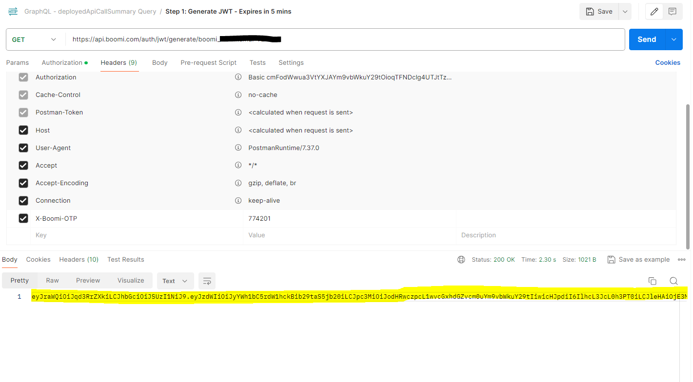The height and width of the screenshot is (382, 693).
Task: Uncheck the X-Boomi-OTP header checkbox
Action: [x=23, y=218]
